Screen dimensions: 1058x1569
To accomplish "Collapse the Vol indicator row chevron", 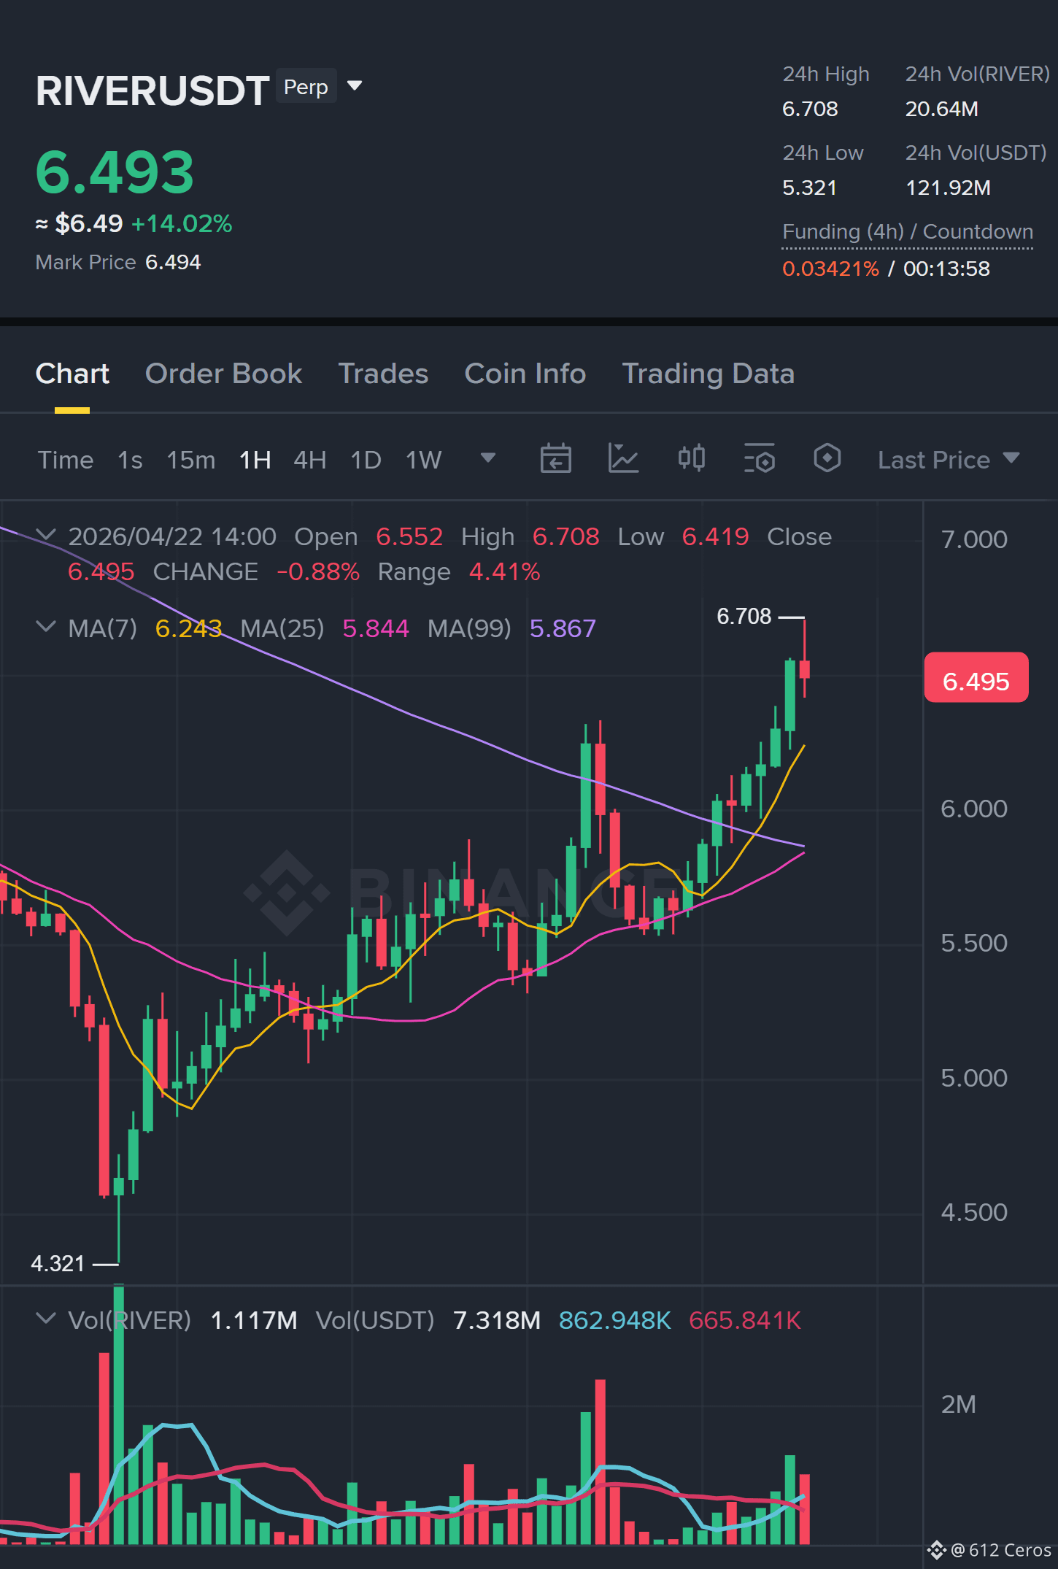I will pos(46,1319).
